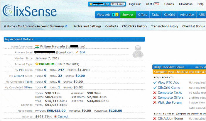Click total PTC clicks value 247
This screenshot has height=121, width=206.
tap(61, 70)
